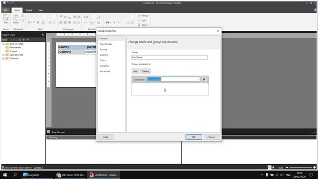Click the numbered list icon
318x179 pixels.
point(79,22)
